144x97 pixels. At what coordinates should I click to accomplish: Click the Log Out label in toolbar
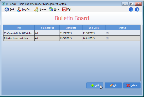coord(26,9)
